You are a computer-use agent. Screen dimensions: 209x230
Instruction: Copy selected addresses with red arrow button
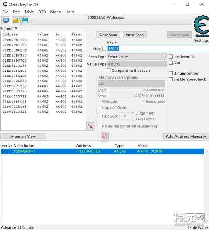click(90, 126)
